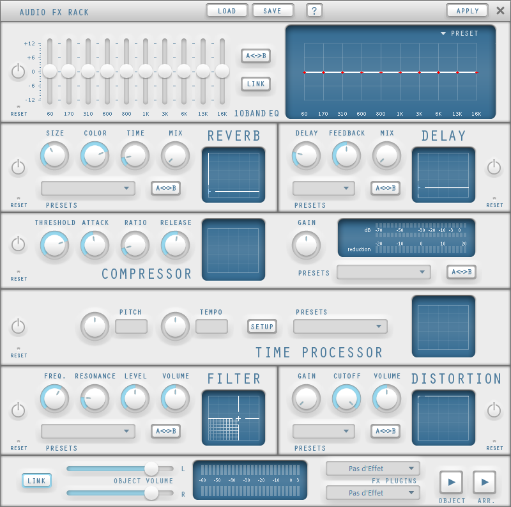Expand the EQ PRESET menu
This screenshot has height=507, width=511.
pyautogui.click(x=459, y=34)
